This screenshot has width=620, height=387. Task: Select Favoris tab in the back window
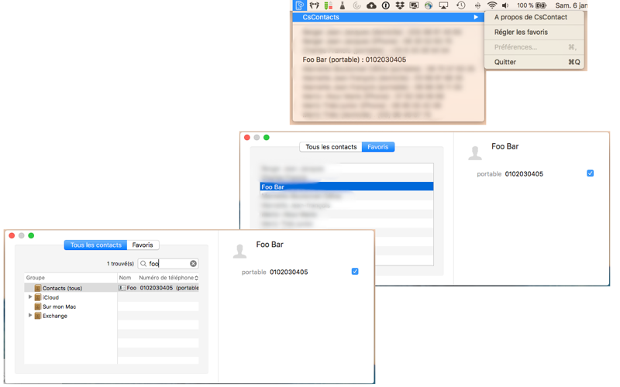click(x=378, y=147)
